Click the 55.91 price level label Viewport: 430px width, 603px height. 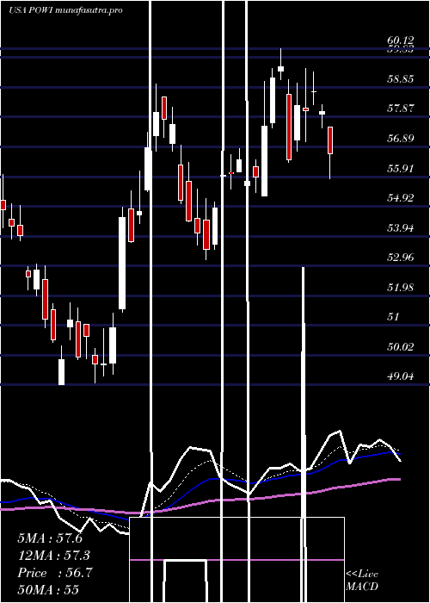pyautogui.click(x=401, y=169)
